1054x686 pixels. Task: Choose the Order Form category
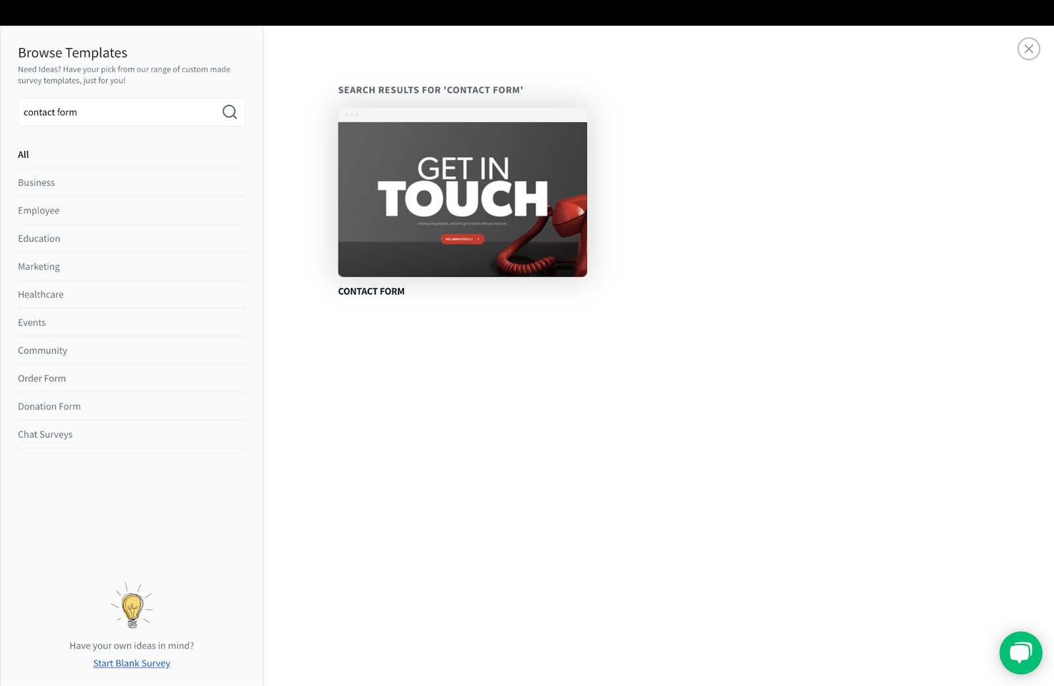132,379
